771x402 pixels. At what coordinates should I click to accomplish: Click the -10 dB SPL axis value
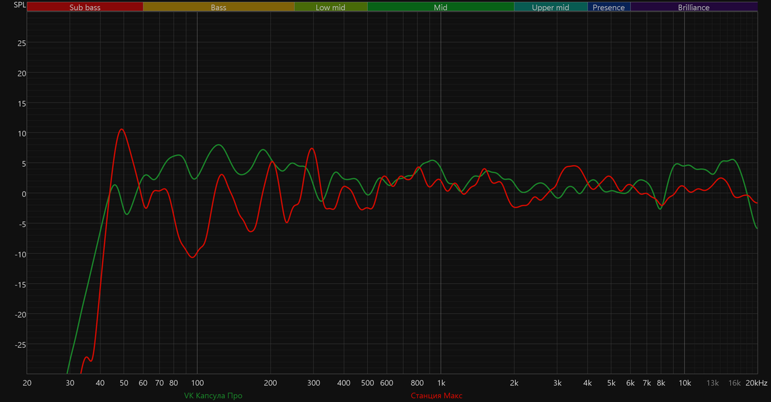[20, 255]
